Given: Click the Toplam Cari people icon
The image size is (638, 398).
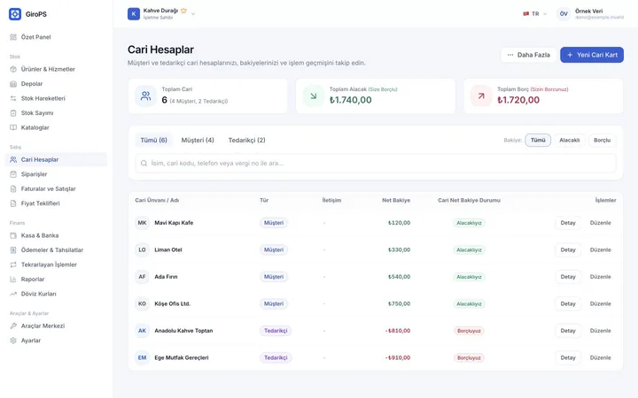Looking at the screenshot, I should tap(145, 96).
